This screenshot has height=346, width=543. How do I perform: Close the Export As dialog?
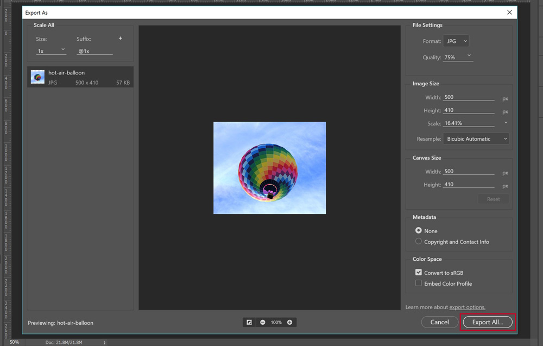click(x=509, y=12)
